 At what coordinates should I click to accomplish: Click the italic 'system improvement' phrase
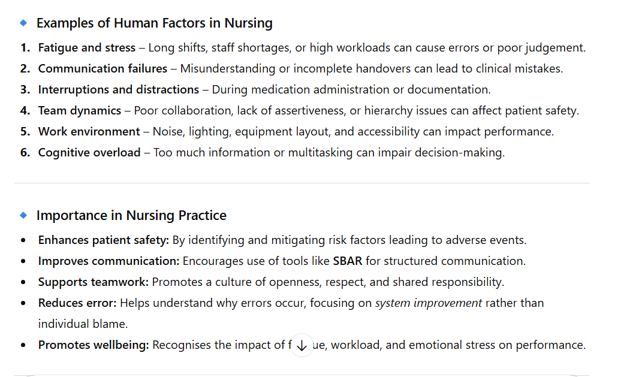coord(428,303)
